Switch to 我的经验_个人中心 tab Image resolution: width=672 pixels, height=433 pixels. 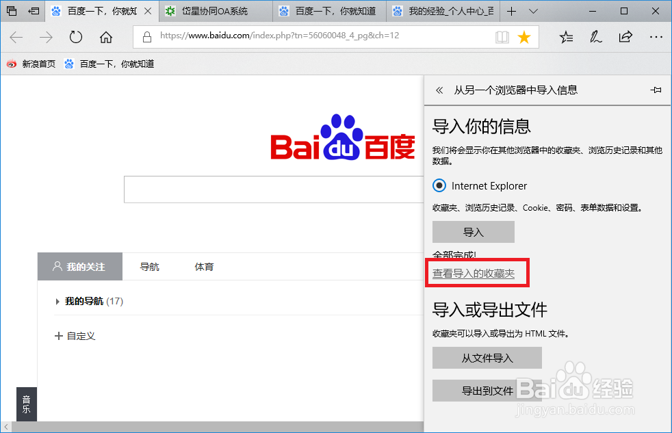tap(443, 11)
